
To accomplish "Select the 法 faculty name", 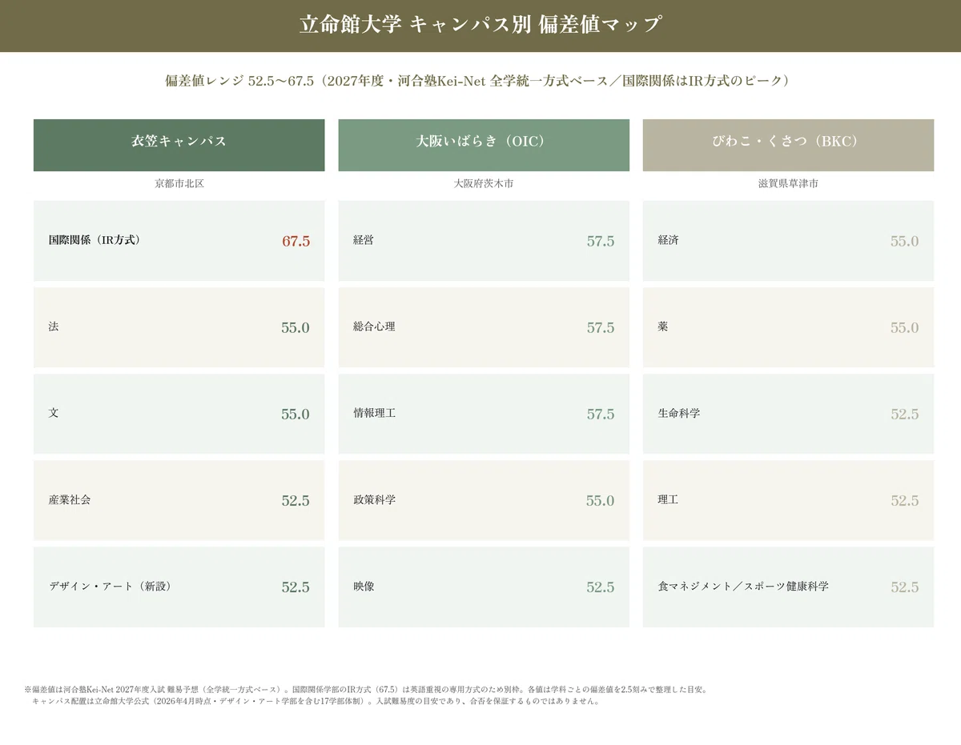I will pyautogui.click(x=54, y=326).
